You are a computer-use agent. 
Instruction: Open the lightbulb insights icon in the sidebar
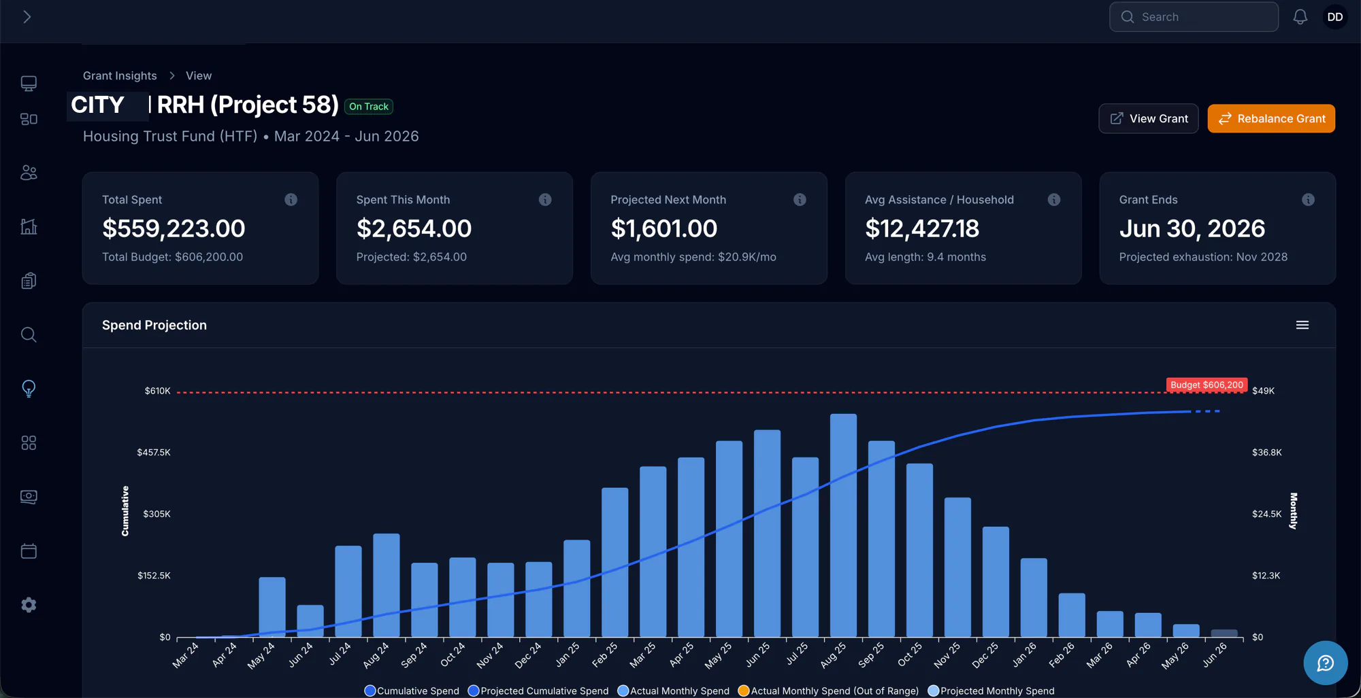point(29,389)
